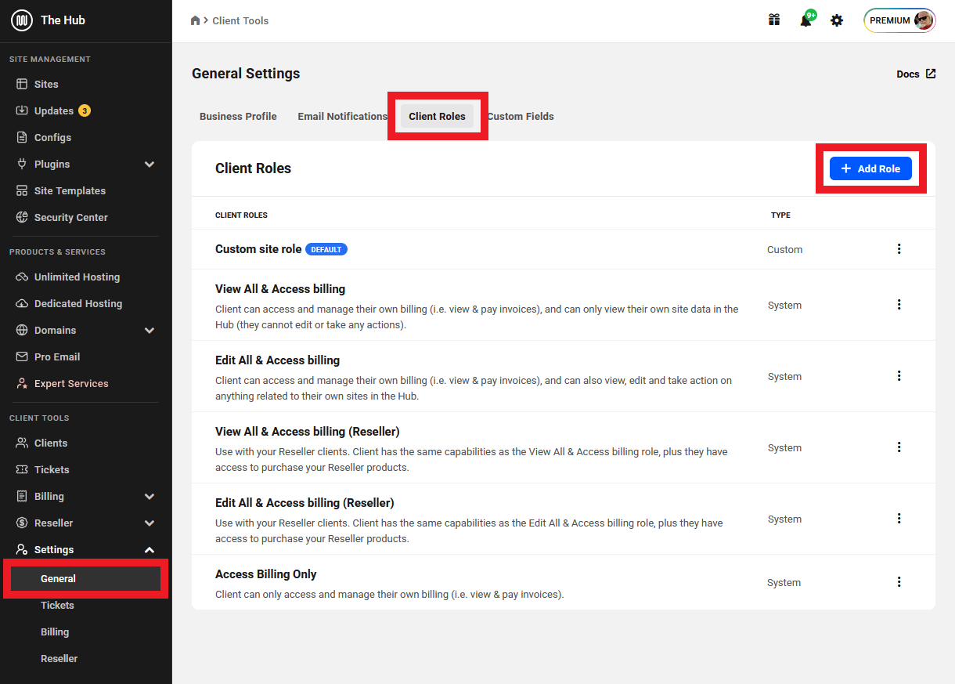Image resolution: width=955 pixels, height=684 pixels.
Task: Select Reseller under Settings
Action: pos(59,658)
